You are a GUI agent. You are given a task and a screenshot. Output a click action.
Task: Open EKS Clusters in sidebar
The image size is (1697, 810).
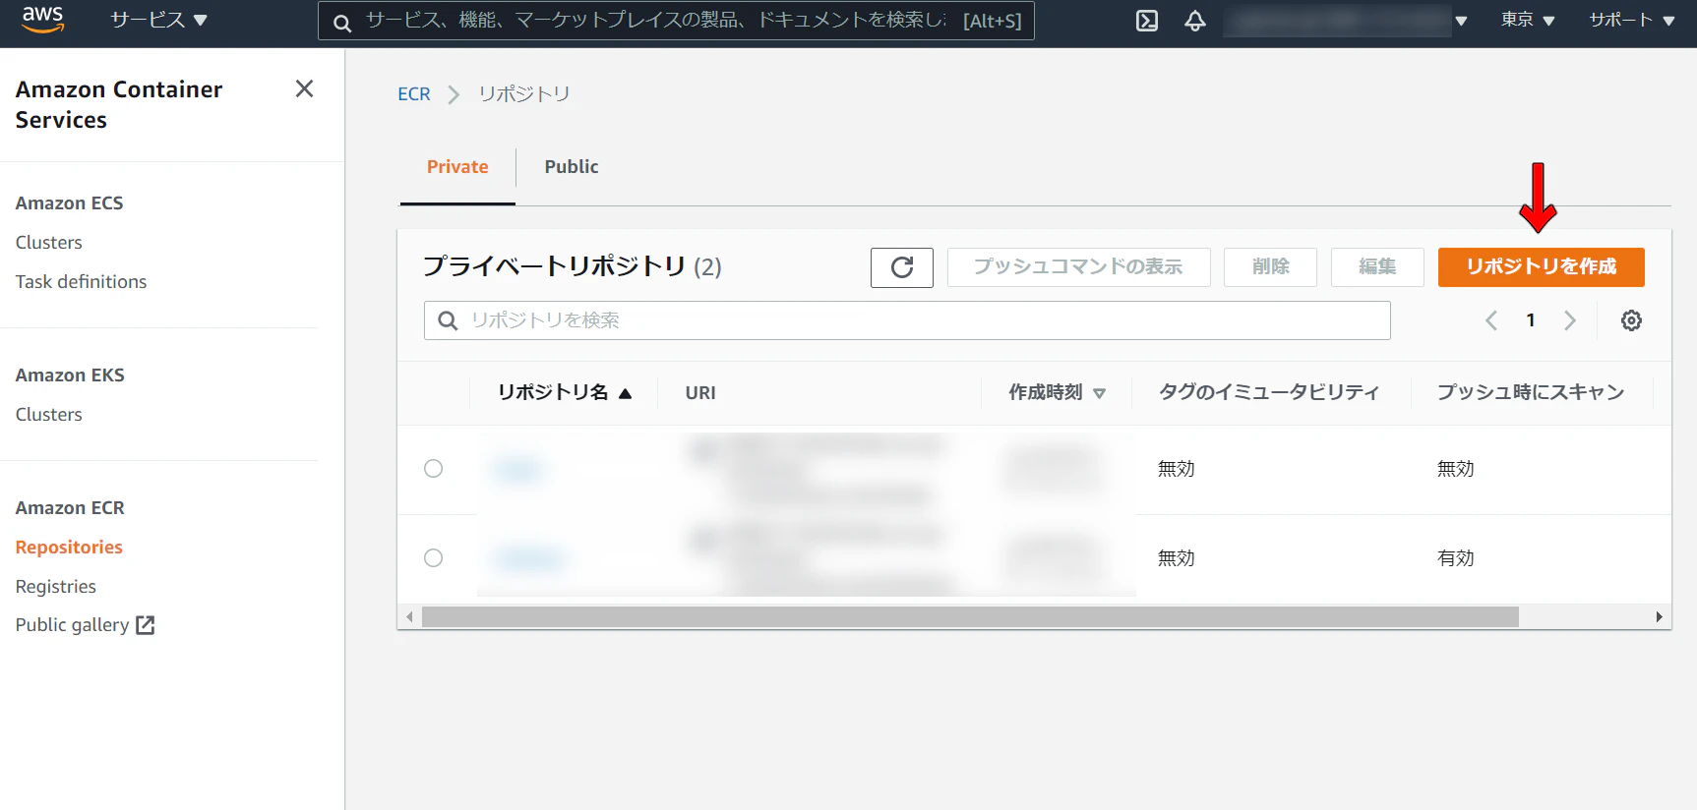tap(49, 415)
